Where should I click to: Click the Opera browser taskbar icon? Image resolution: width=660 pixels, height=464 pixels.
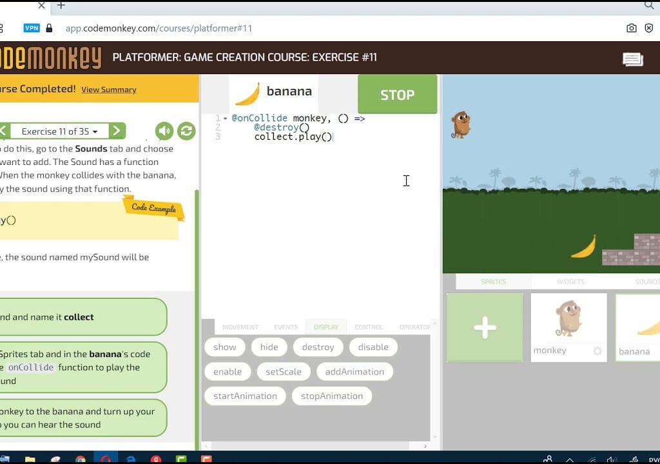point(106,459)
